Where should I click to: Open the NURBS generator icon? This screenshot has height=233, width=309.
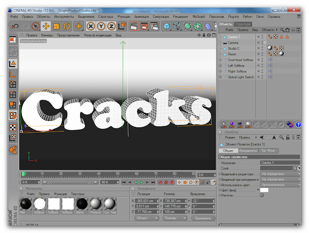tap(187, 26)
